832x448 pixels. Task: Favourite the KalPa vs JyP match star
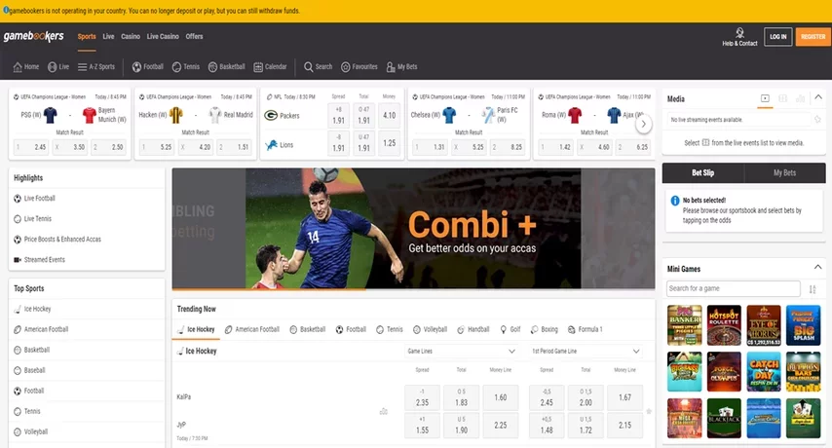pos(649,411)
